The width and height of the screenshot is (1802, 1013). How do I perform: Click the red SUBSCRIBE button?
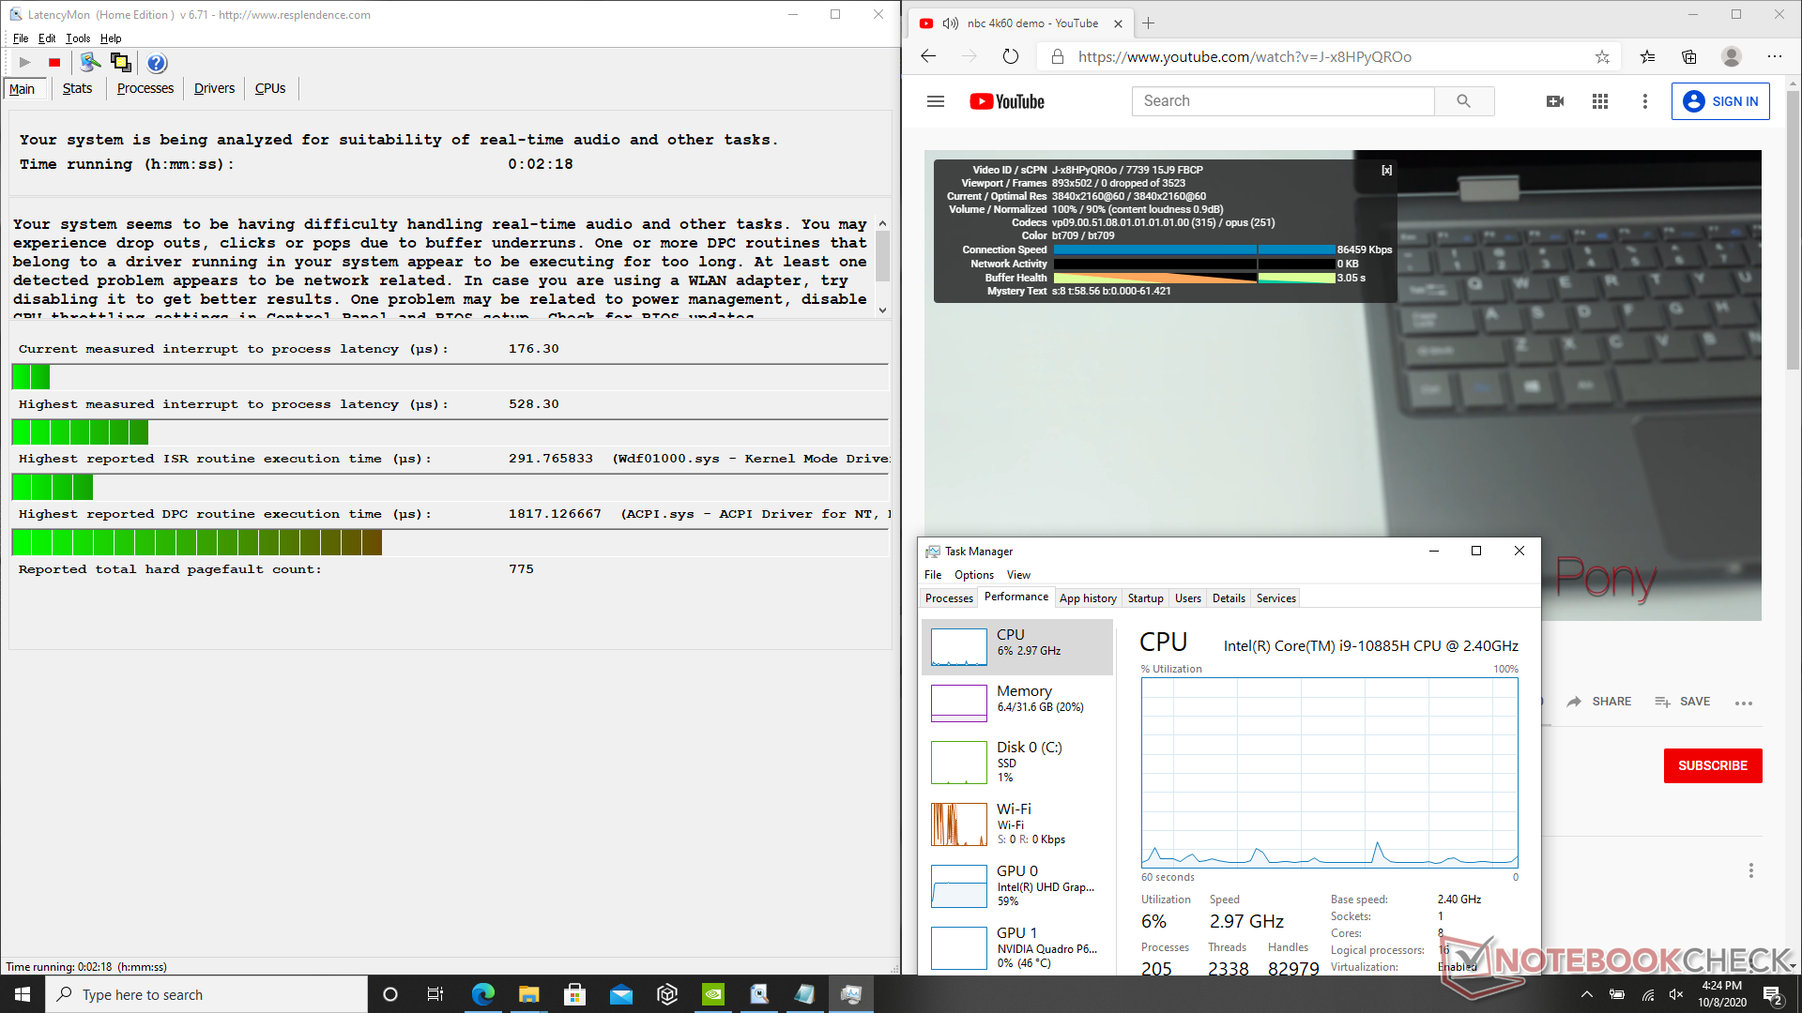coord(1712,765)
